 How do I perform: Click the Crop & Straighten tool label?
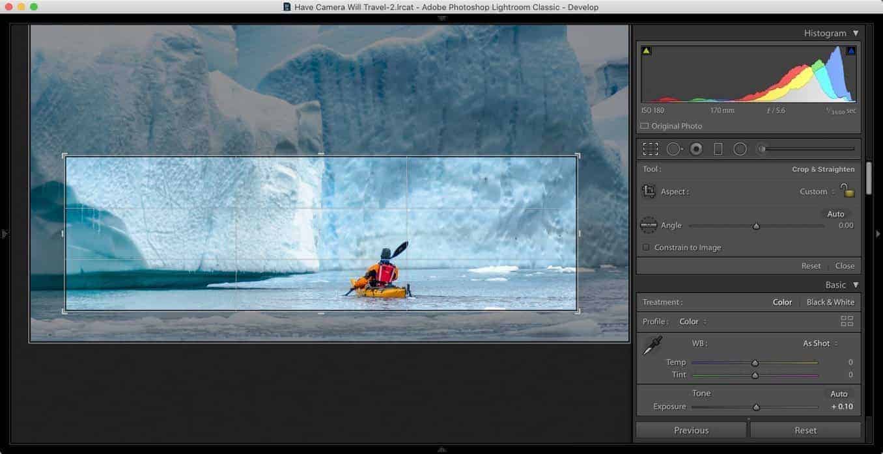823,169
